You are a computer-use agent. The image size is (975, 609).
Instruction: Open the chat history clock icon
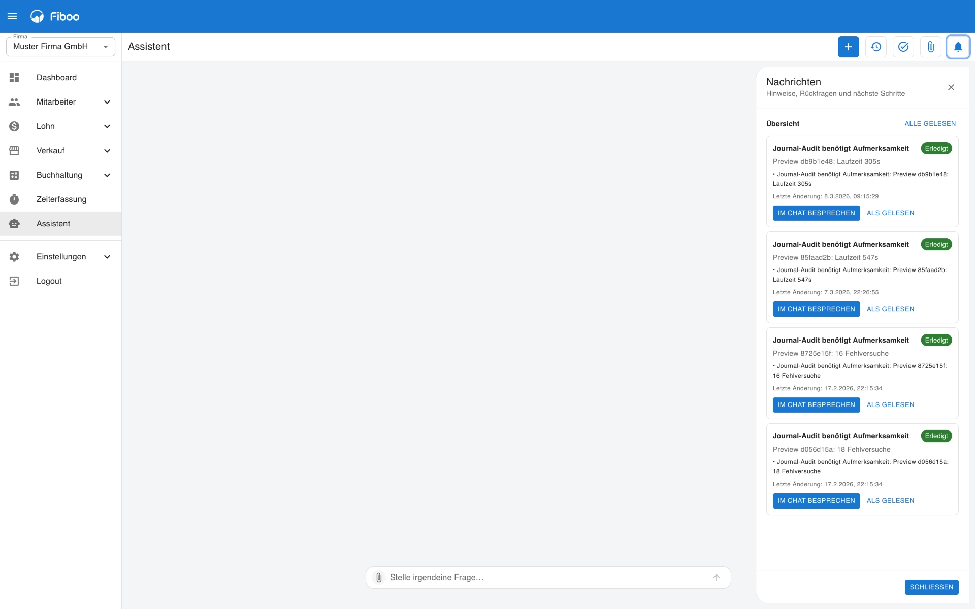pyautogui.click(x=875, y=47)
